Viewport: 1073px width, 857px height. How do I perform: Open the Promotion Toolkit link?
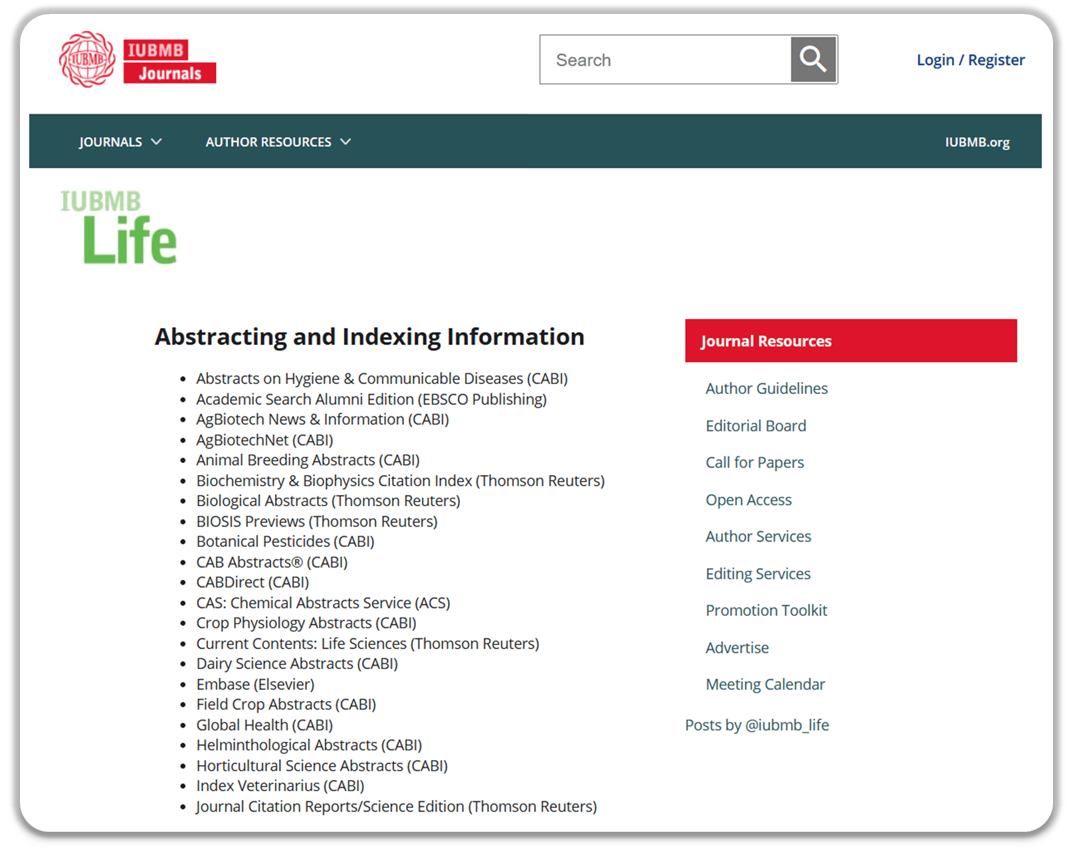click(x=766, y=611)
